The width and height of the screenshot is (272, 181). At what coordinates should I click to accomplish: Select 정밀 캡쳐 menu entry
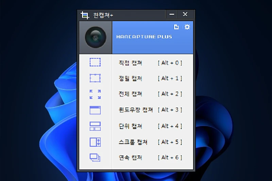pyautogui.click(x=131, y=78)
